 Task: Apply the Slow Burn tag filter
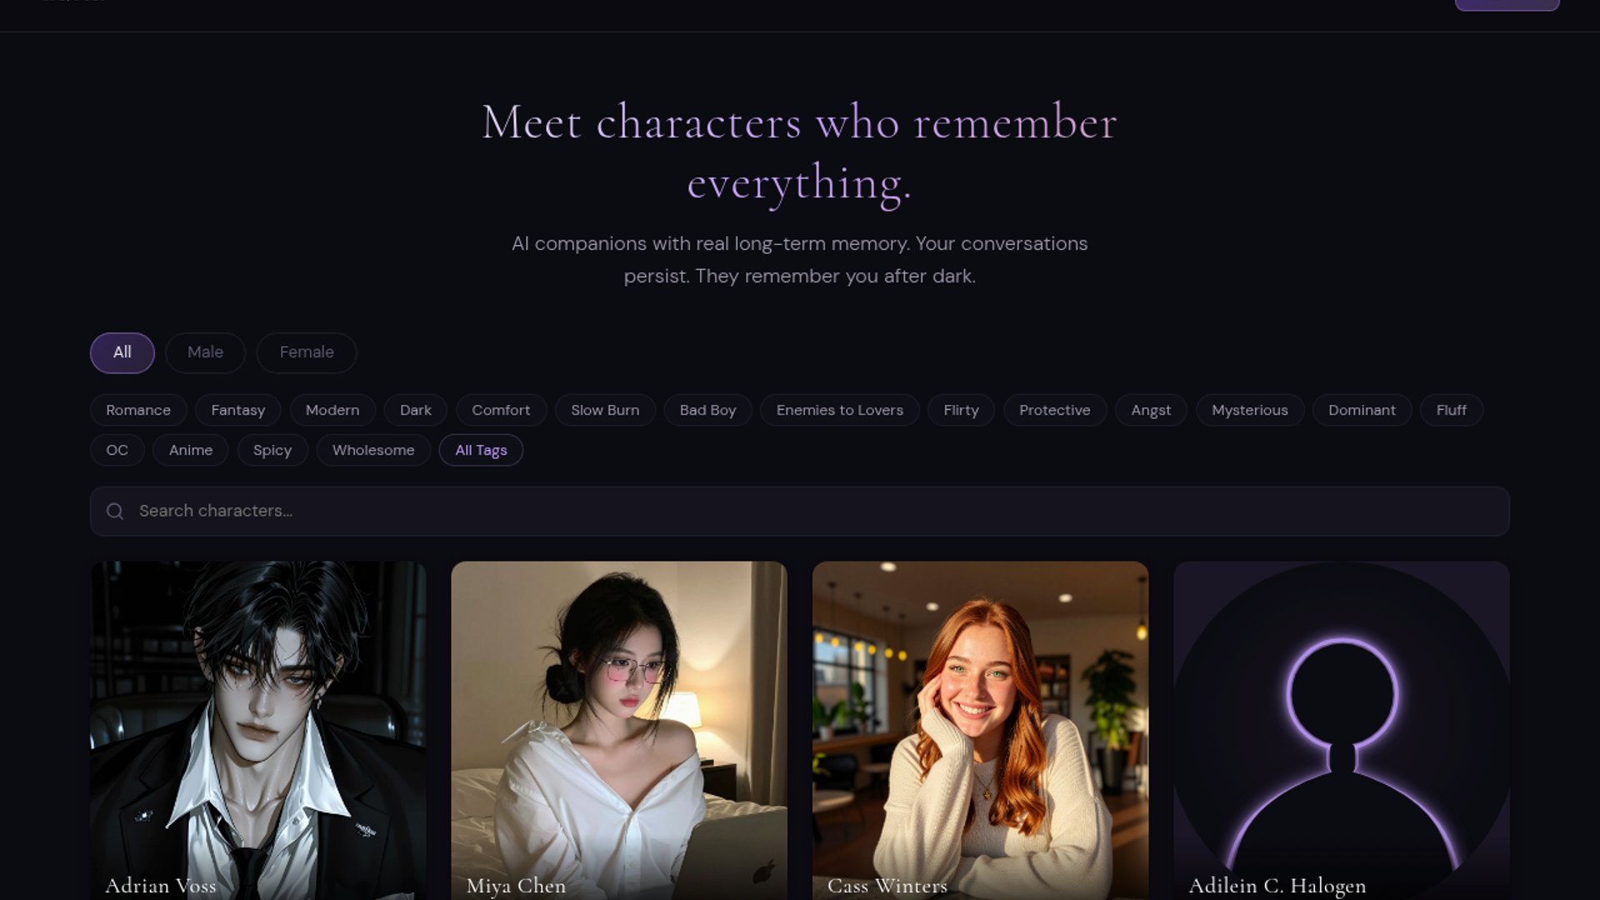605,410
